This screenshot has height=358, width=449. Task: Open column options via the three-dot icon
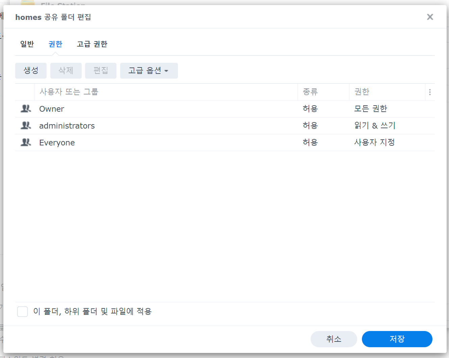coord(430,92)
